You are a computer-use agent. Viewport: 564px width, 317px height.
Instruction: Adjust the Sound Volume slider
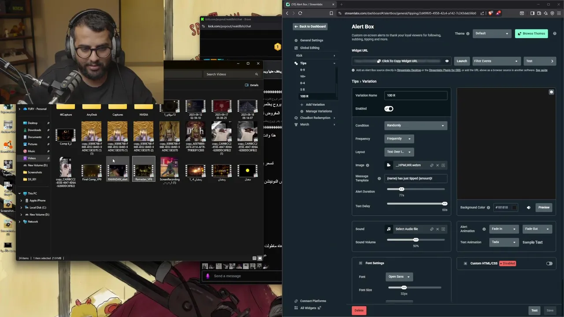pos(416,240)
